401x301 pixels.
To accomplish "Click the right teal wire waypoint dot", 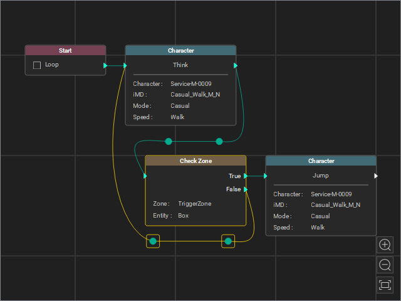I will coord(219,141).
